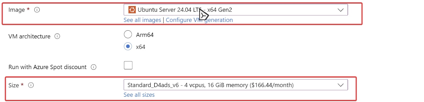Click the VM architecture field label

coord(29,36)
